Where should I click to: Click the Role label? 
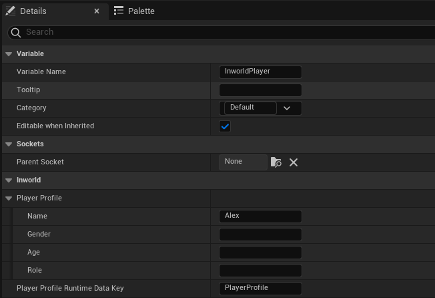click(35, 270)
